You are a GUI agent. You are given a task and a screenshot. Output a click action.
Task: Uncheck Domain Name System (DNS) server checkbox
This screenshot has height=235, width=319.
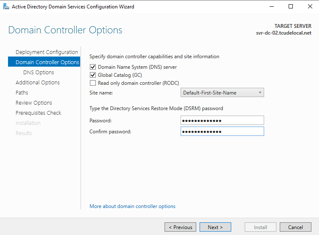(x=93, y=67)
